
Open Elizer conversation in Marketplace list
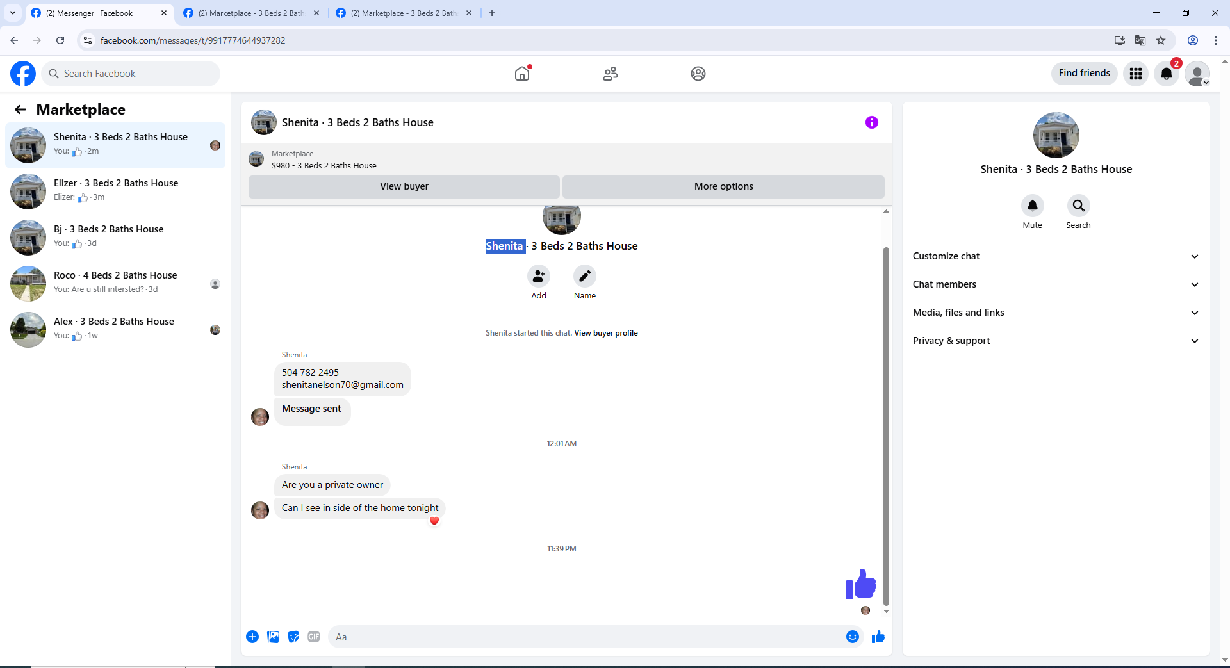(x=115, y=191)
